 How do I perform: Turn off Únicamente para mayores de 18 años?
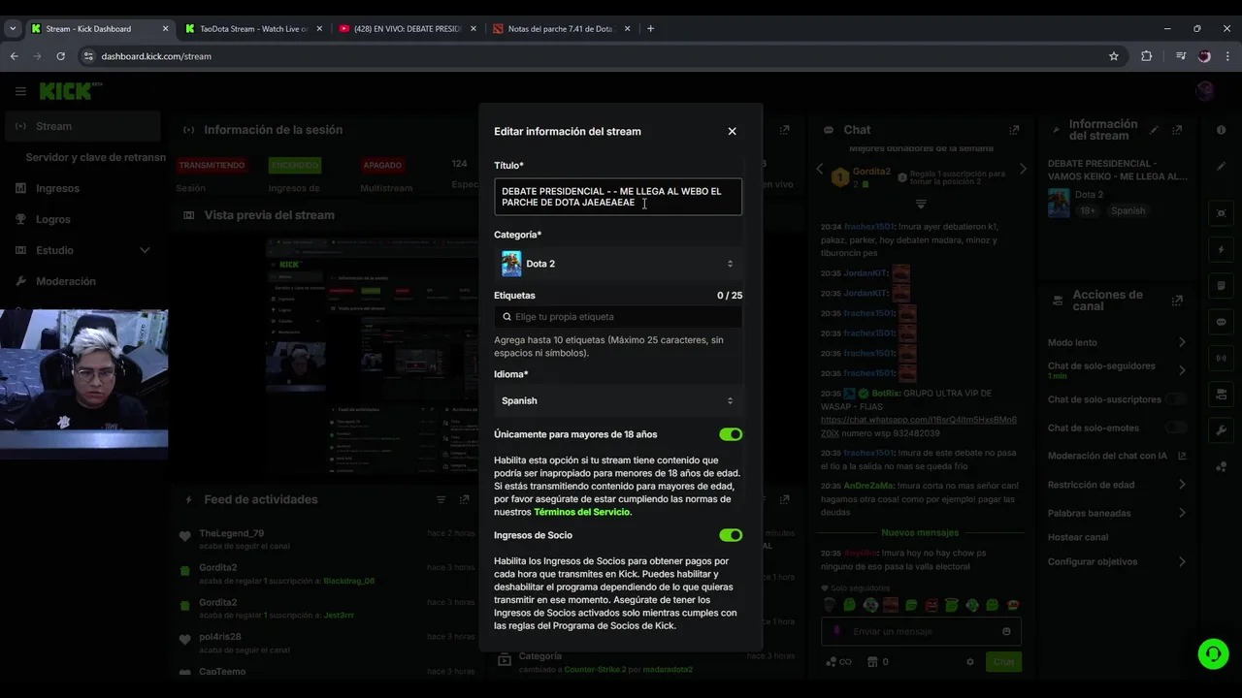tap(731, 434)
